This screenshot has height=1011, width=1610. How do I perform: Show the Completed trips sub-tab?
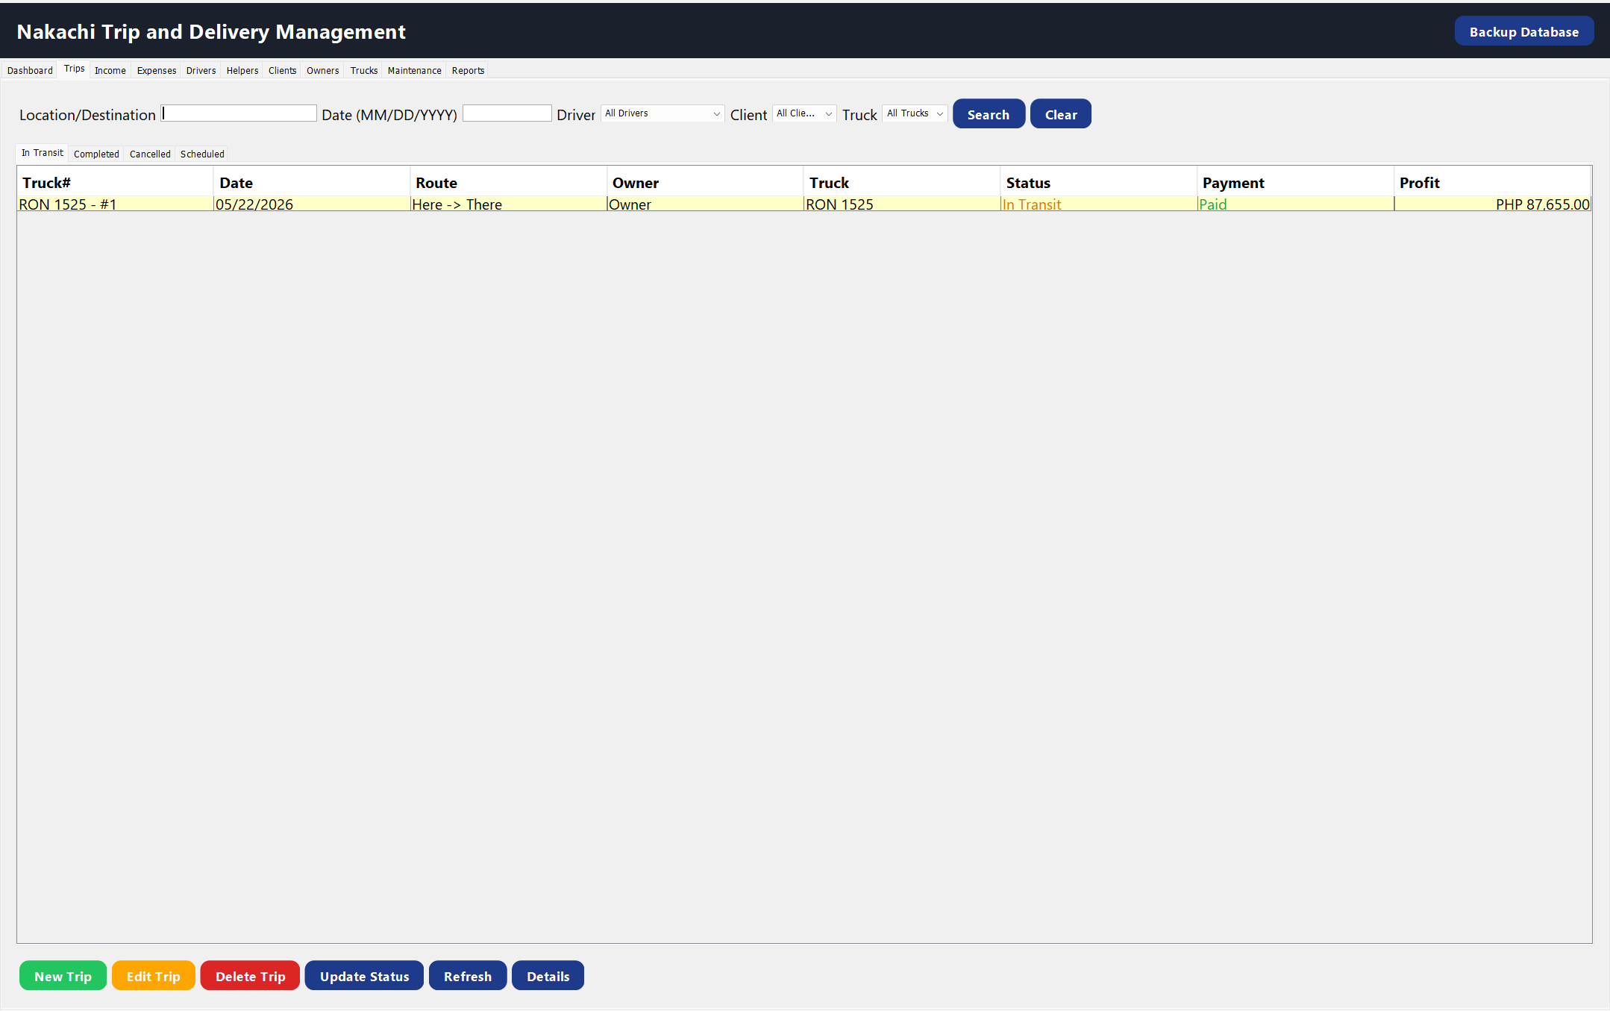(96, 154)
